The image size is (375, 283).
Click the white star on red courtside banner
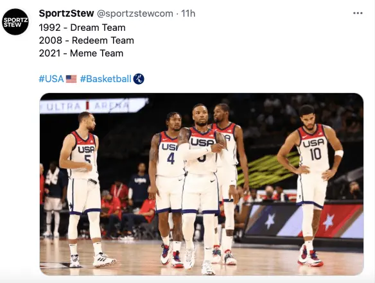328,221
